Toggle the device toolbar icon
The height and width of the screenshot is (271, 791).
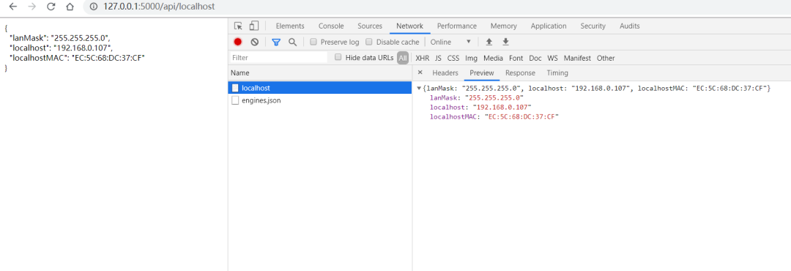point(254,26)
